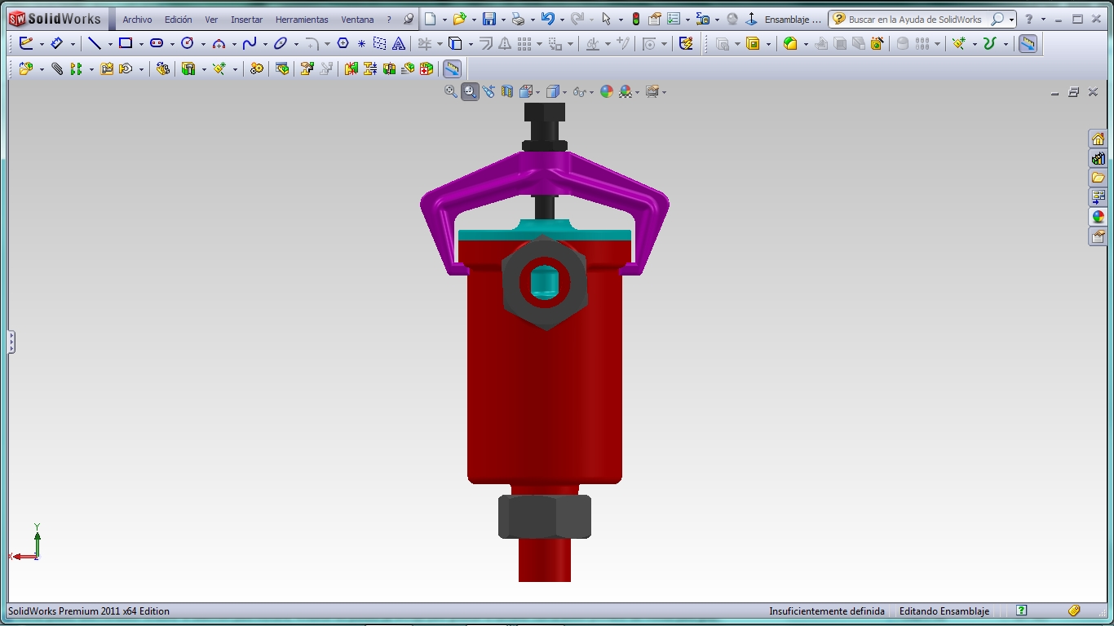Open the SolidWorks Resources home tab
1114x626 pixels.
point(1099,139)
